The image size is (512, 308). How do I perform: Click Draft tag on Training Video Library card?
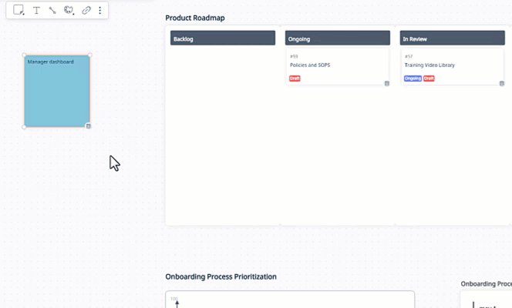click(x=429, y=79)
